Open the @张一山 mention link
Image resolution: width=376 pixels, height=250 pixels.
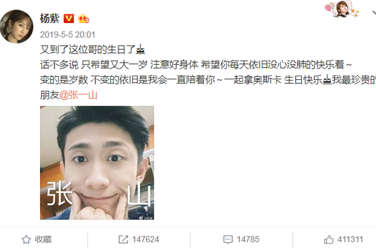(78, 95)
